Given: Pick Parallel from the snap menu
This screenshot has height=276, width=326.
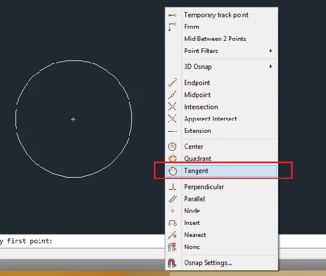Looking at the screenshot, I should (x=222, y=199).
